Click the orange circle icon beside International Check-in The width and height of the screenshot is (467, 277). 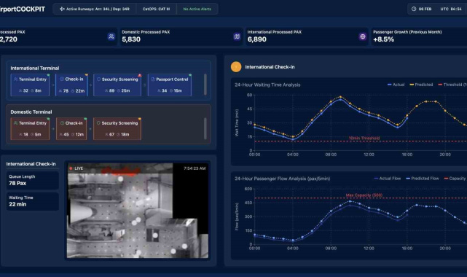coord(236,67)
